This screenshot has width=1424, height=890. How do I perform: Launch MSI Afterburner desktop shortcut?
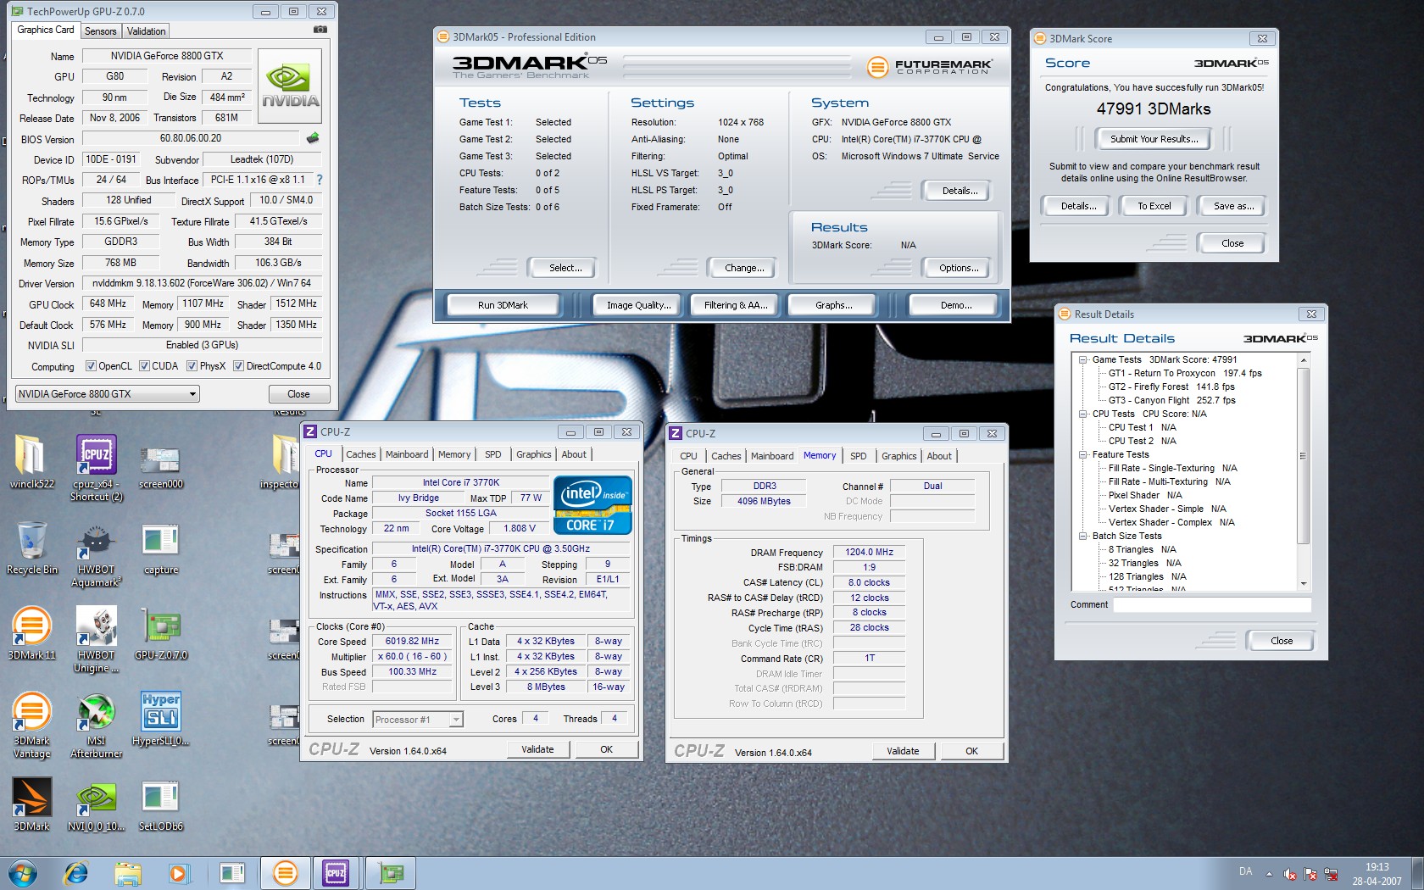(x=97, y=725)
